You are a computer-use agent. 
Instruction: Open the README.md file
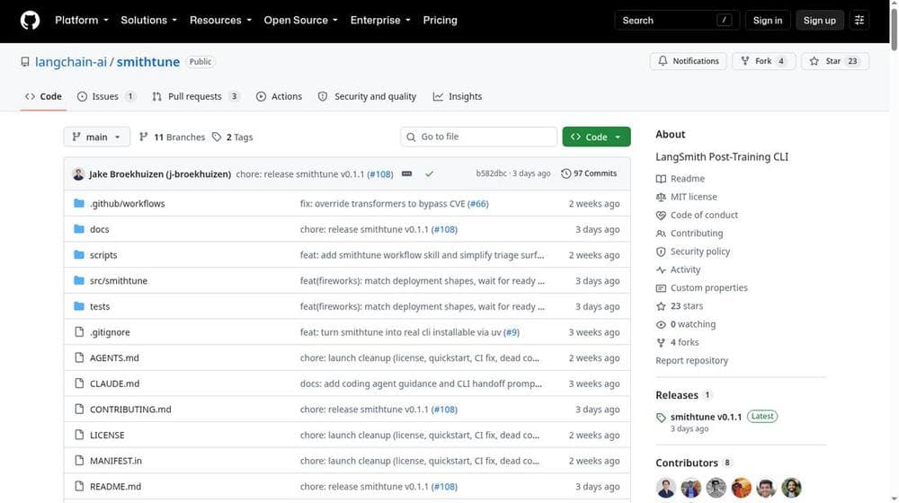pyautogui.click(x=115, y=487)
